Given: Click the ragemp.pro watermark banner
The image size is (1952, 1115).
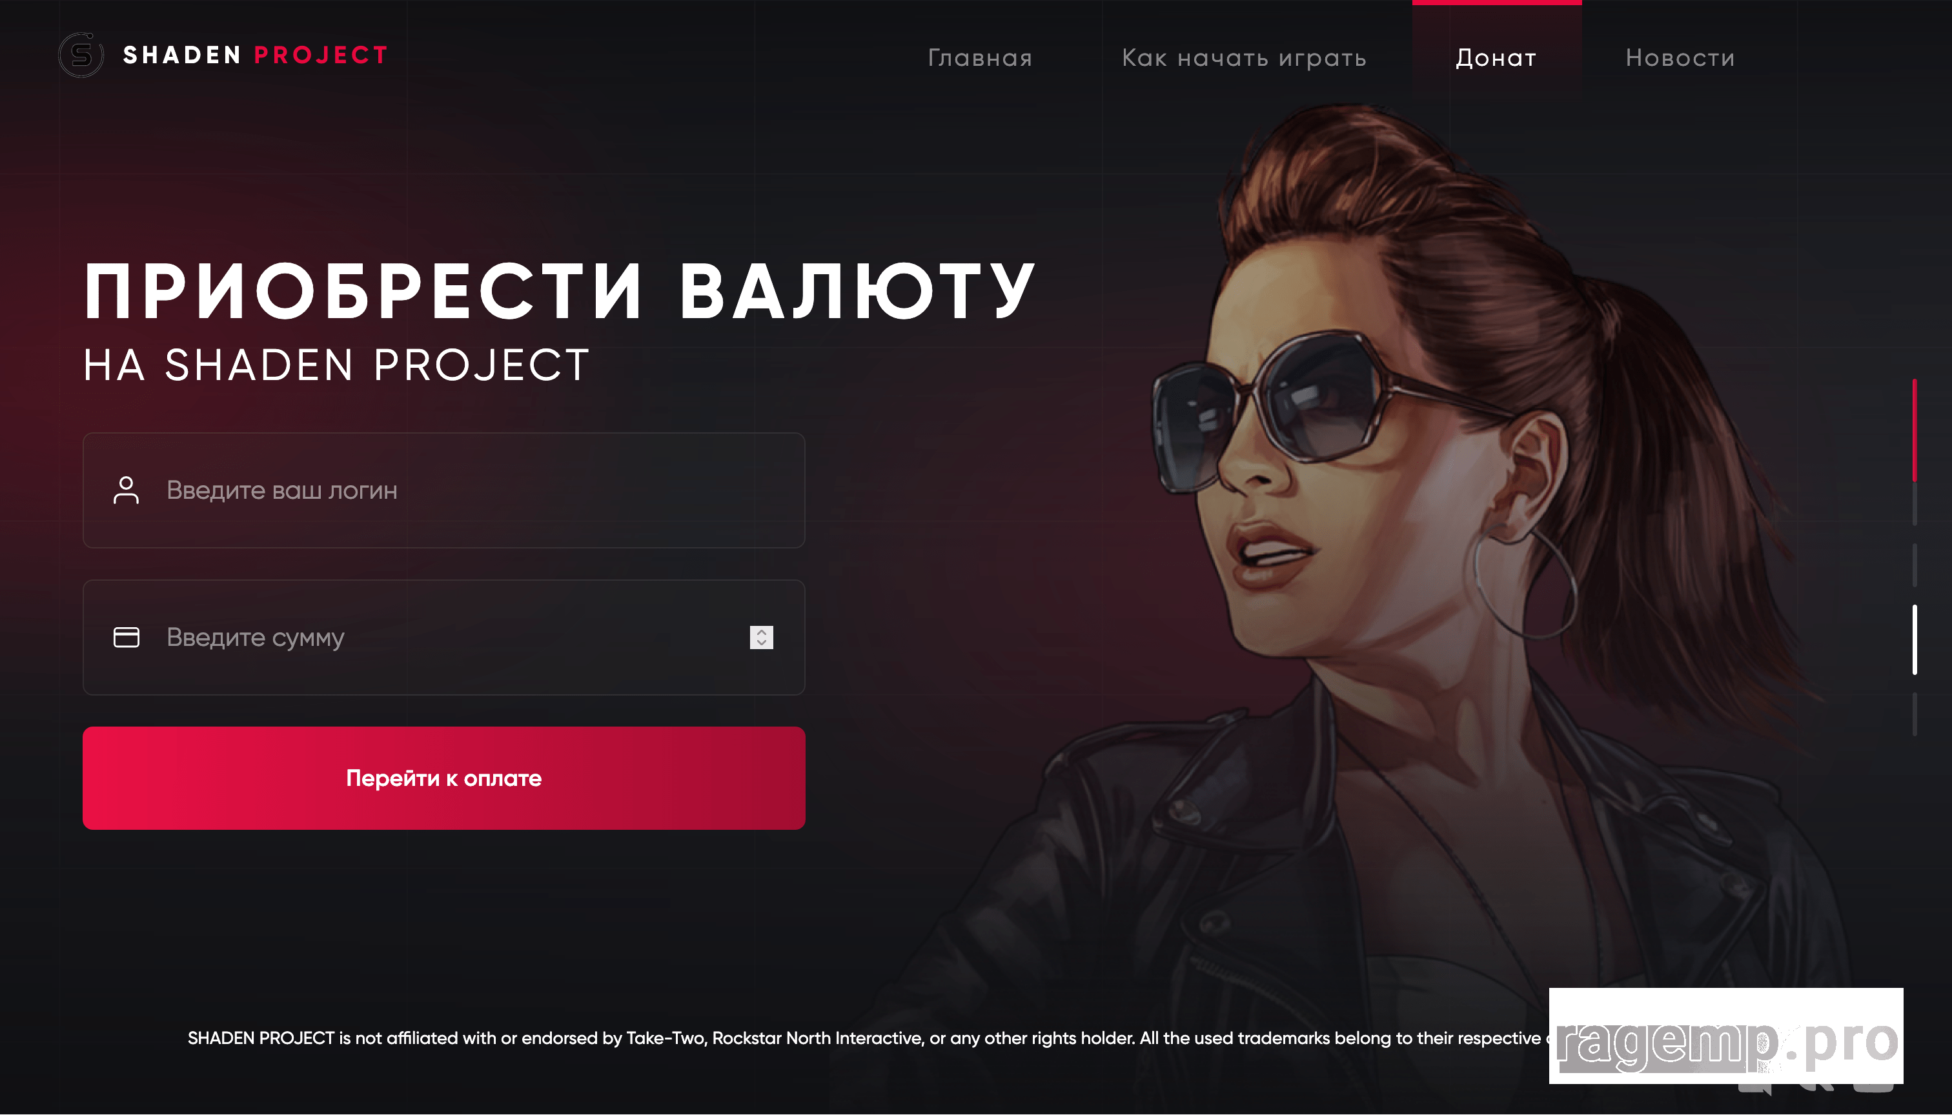Looking at the screenshot, I should (x=1726, y=1036).
